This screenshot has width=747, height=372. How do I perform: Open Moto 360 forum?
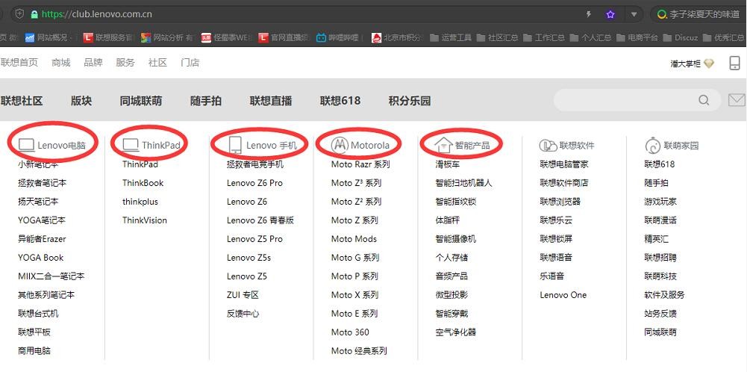[350, 332]
